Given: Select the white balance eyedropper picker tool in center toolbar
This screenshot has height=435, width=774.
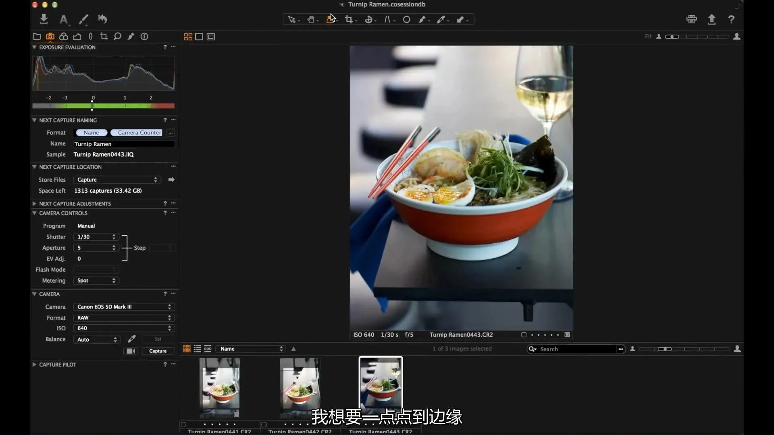Looking at the screenshot, I should pyautogui.click(x=441, y=19).
